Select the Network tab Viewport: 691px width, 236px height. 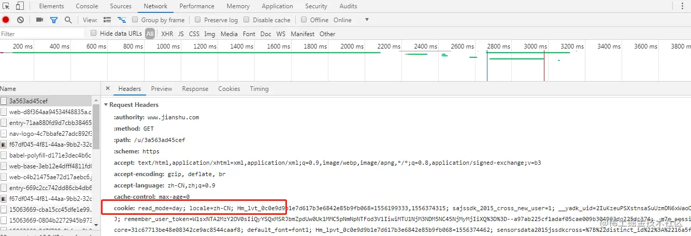[x=155, y=6]
